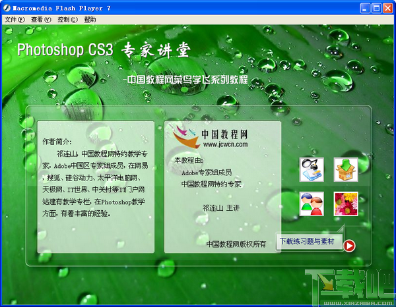Click the 中国教程网特约专家 text line
Image resolution: width=396 pixels, height=307 pixels.
pos(211,184)
